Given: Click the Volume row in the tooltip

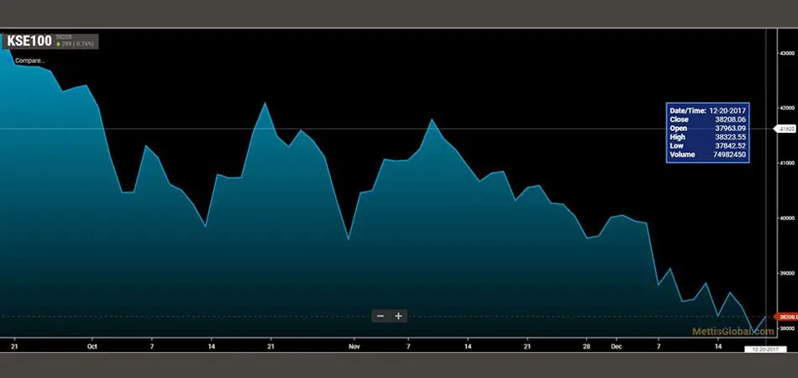Looking at the screenshot, I should coord(708,155).
